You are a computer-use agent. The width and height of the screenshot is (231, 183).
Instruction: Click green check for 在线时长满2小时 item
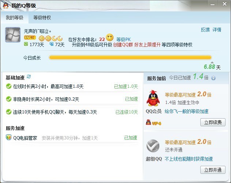9,86
